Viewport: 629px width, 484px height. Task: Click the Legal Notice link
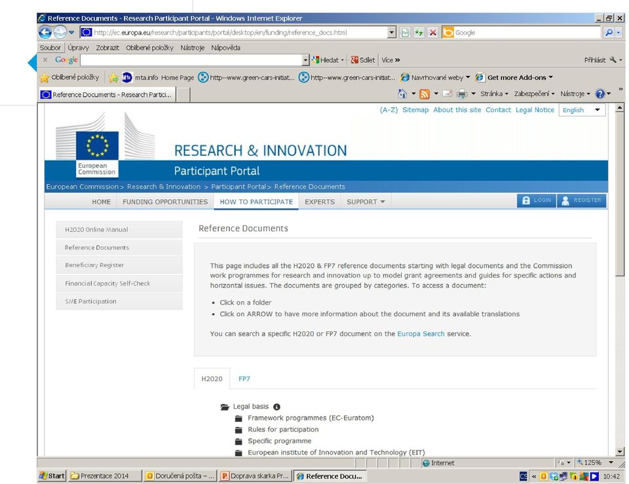pos(535,110)
